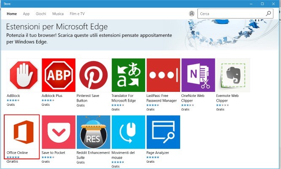Select the Save to Pocket icon
This screenshot has width=281, height=169.
(x=59, y=132)
